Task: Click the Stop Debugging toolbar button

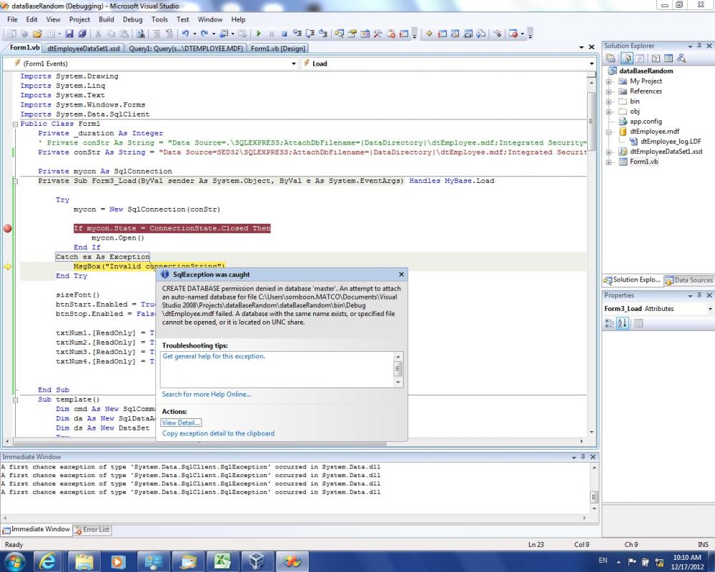Action: (x=284, y=34)
